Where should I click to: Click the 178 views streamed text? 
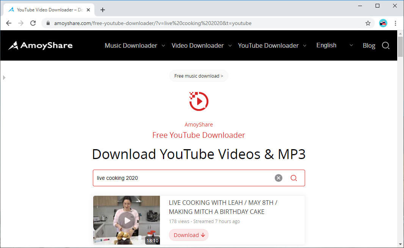[204, 221]
